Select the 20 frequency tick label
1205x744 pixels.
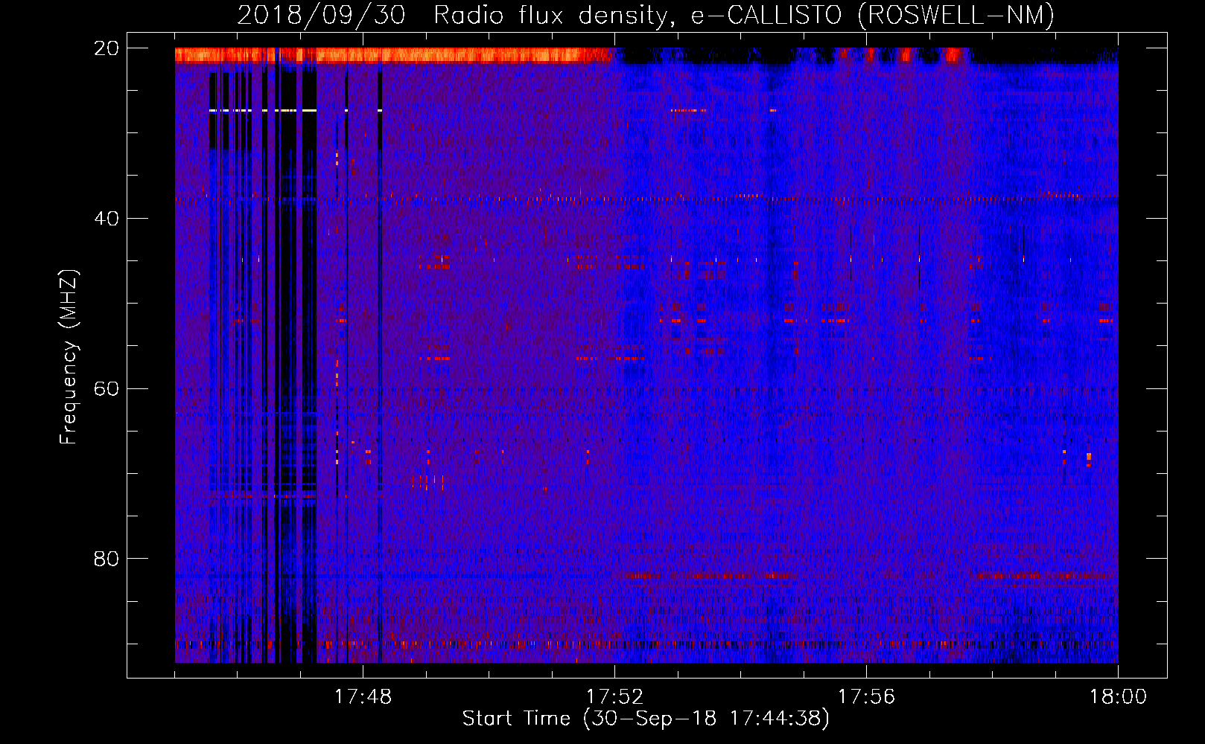(106, 48)
